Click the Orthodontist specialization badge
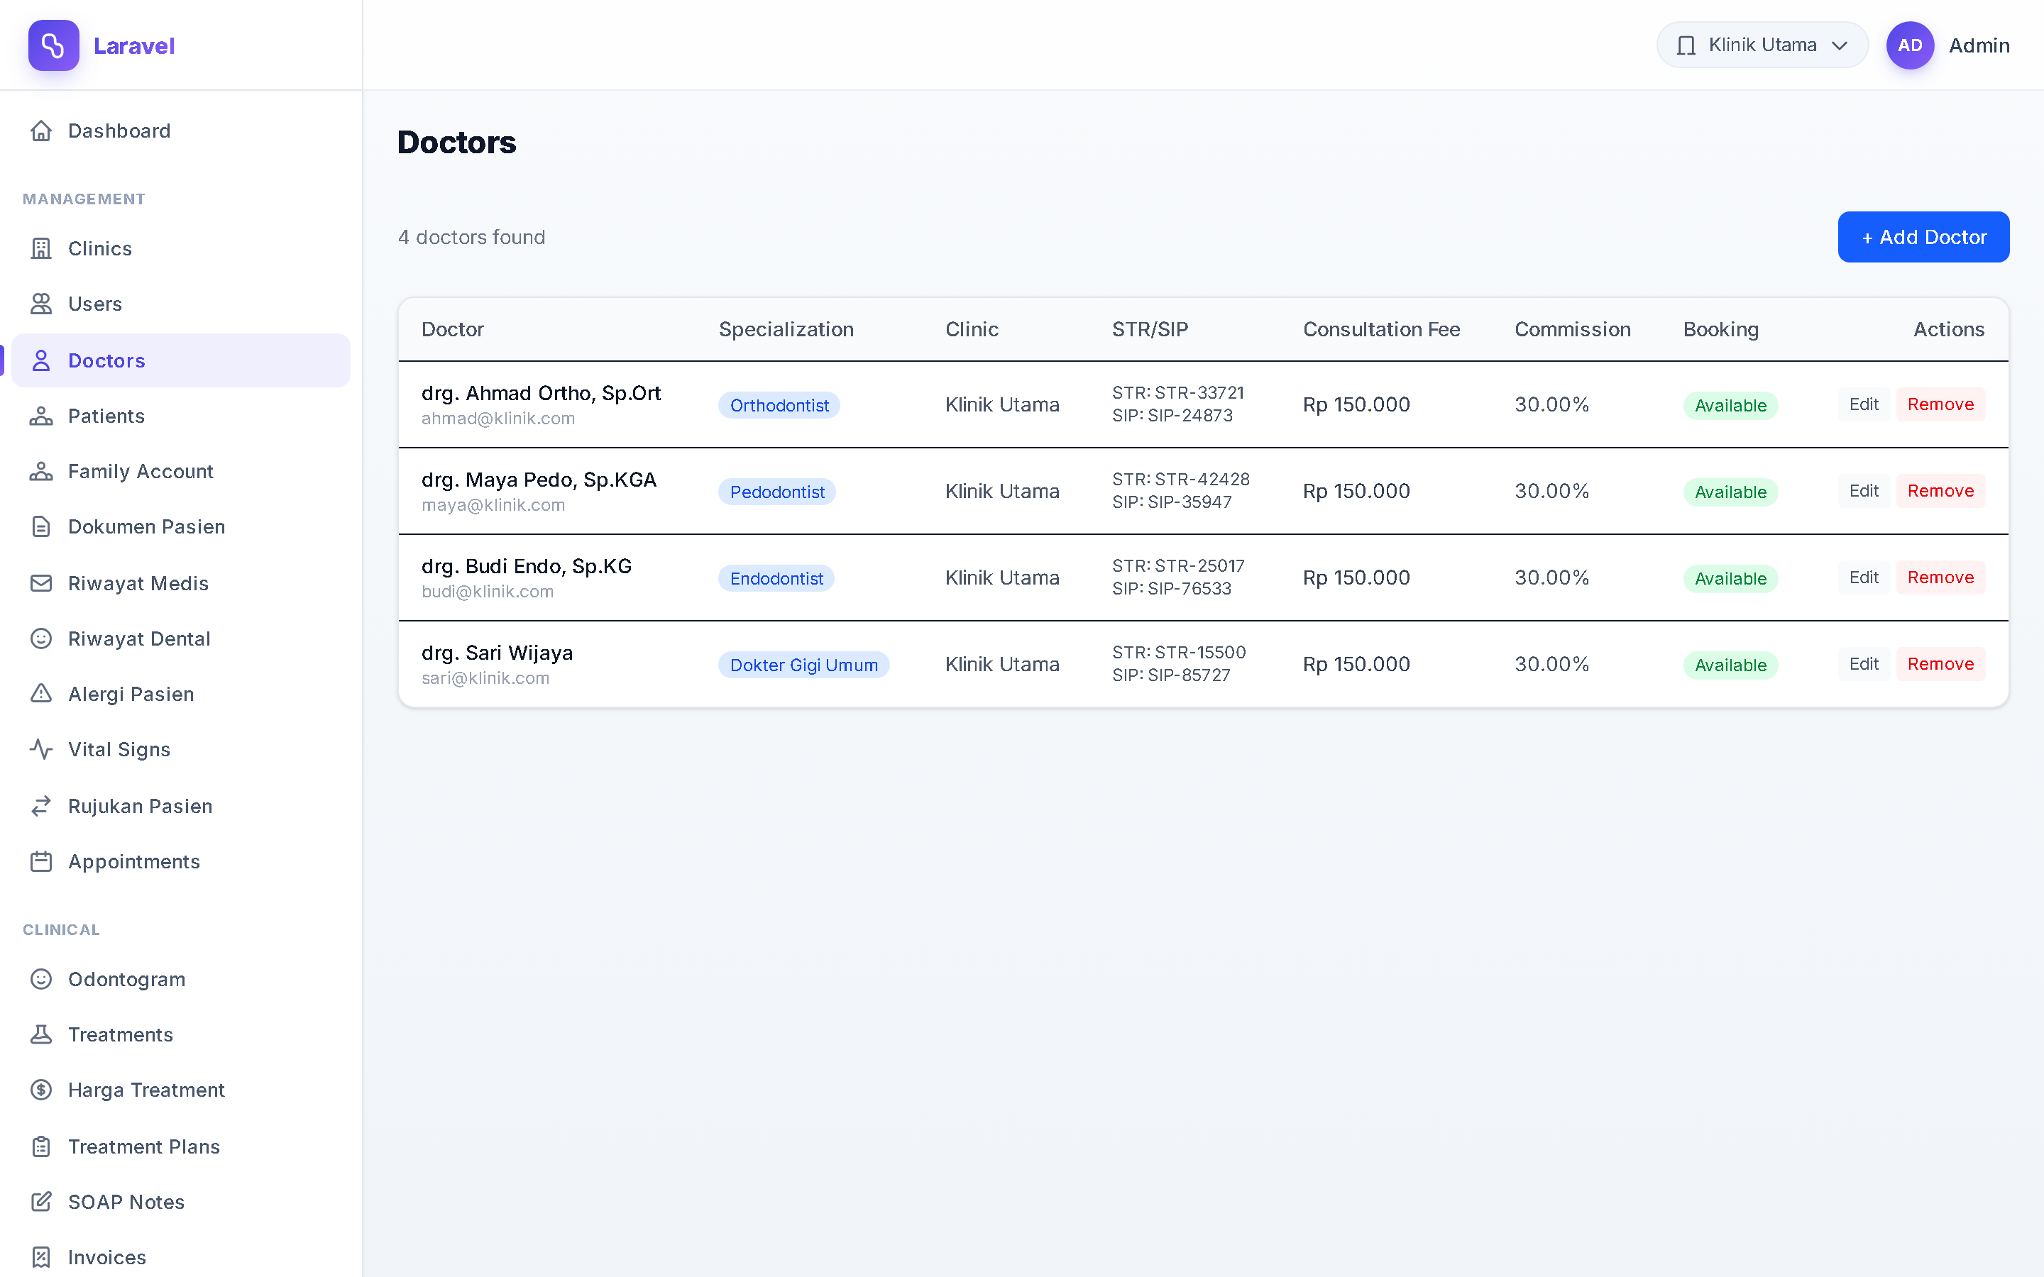2044x1277 pixels. (779, 405)
